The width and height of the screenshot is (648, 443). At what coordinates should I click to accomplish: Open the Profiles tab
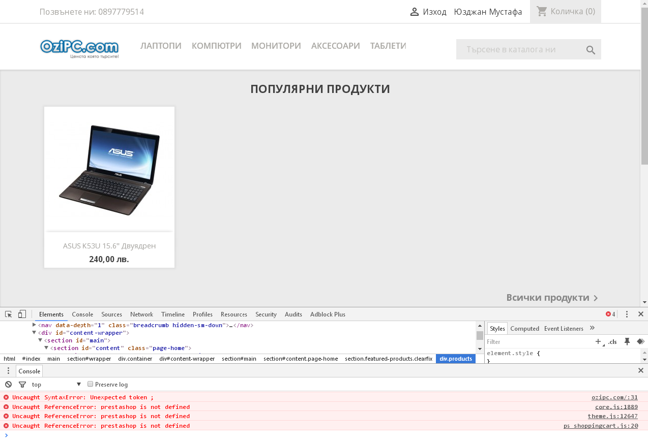[202, 314]
